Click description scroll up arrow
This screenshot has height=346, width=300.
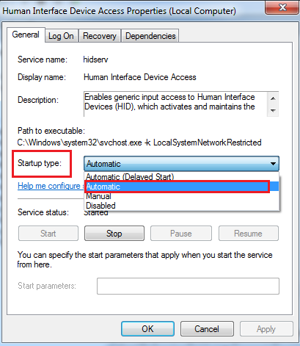(273, 98)
